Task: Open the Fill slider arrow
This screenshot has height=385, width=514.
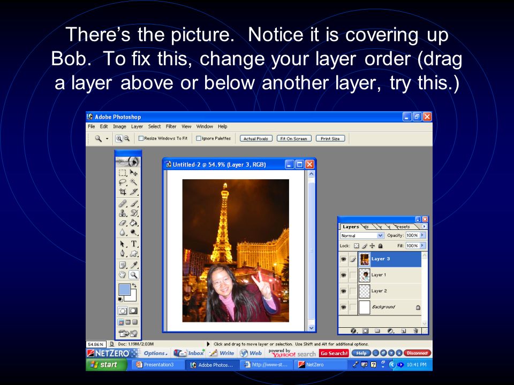Action: pos(422,245)
